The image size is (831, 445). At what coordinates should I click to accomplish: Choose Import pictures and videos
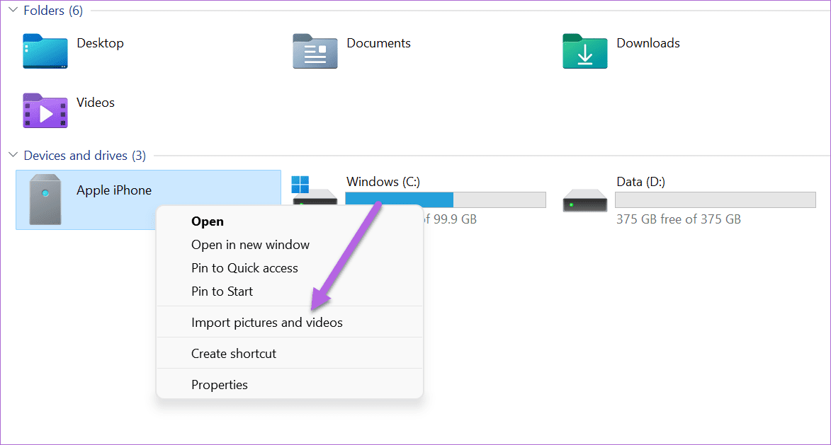tap(289, 322)
